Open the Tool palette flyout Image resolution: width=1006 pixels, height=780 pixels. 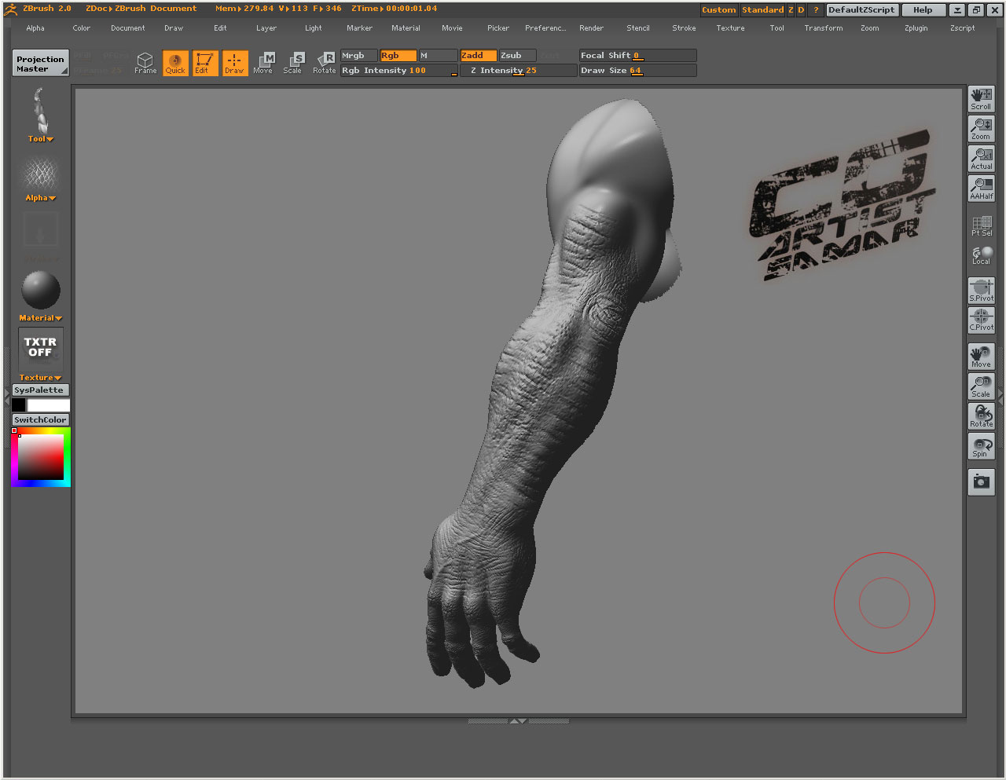[x=40, y=139]
